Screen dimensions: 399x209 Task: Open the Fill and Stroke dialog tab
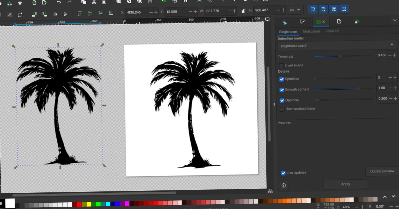tap(302, 22)
